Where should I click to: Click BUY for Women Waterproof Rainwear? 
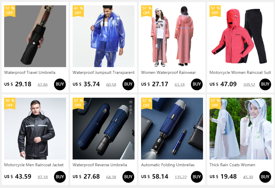(197, 84)
